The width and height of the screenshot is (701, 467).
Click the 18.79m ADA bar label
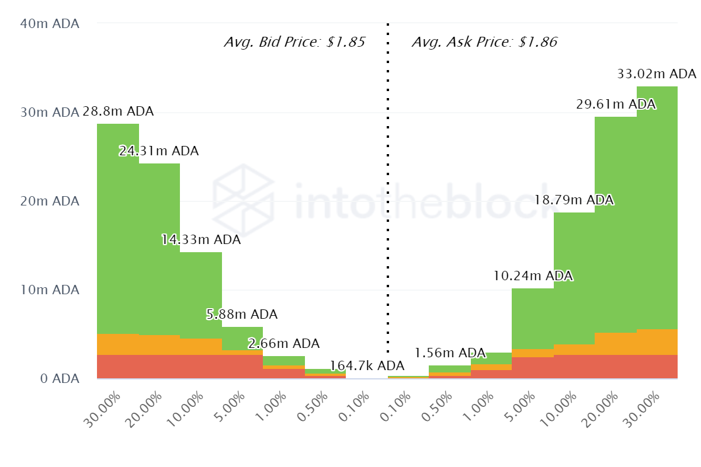574,200
